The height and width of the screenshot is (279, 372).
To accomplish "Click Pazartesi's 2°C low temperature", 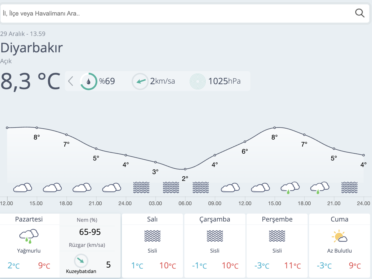I will coord(14,265).
